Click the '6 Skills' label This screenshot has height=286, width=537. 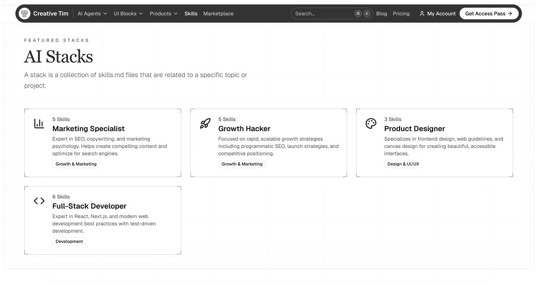coord(61,197)
